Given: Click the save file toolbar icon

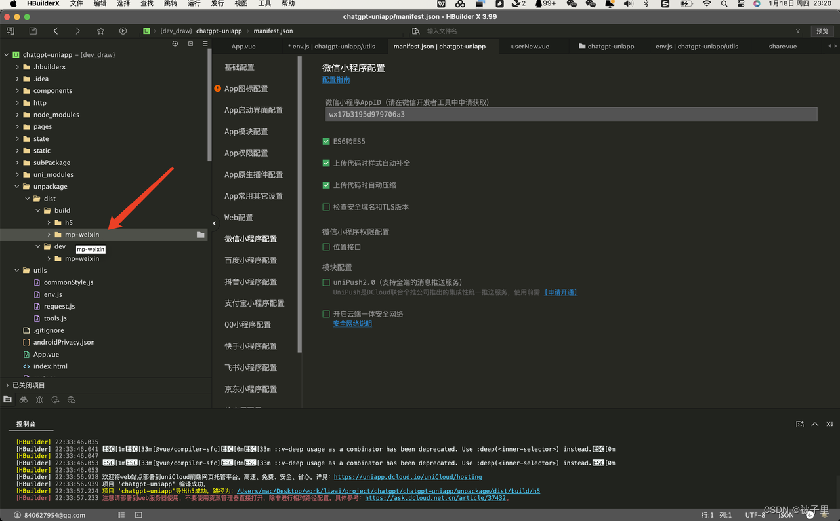Looking at the screenshot, I should pyautogui.click(x=33, y=31).
